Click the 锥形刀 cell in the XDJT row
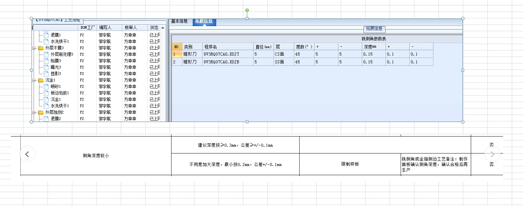523x206 pixels. pyautogui.click(x=192, y=54)
